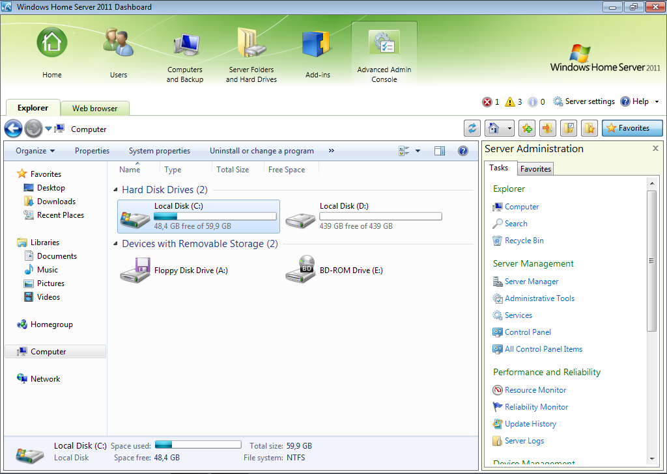This screenshot has height=474, width=667.
Task: Open the Help link
Action: [x=634, y=101]
